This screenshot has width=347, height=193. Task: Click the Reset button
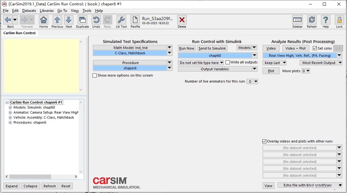tap(66, 186)
